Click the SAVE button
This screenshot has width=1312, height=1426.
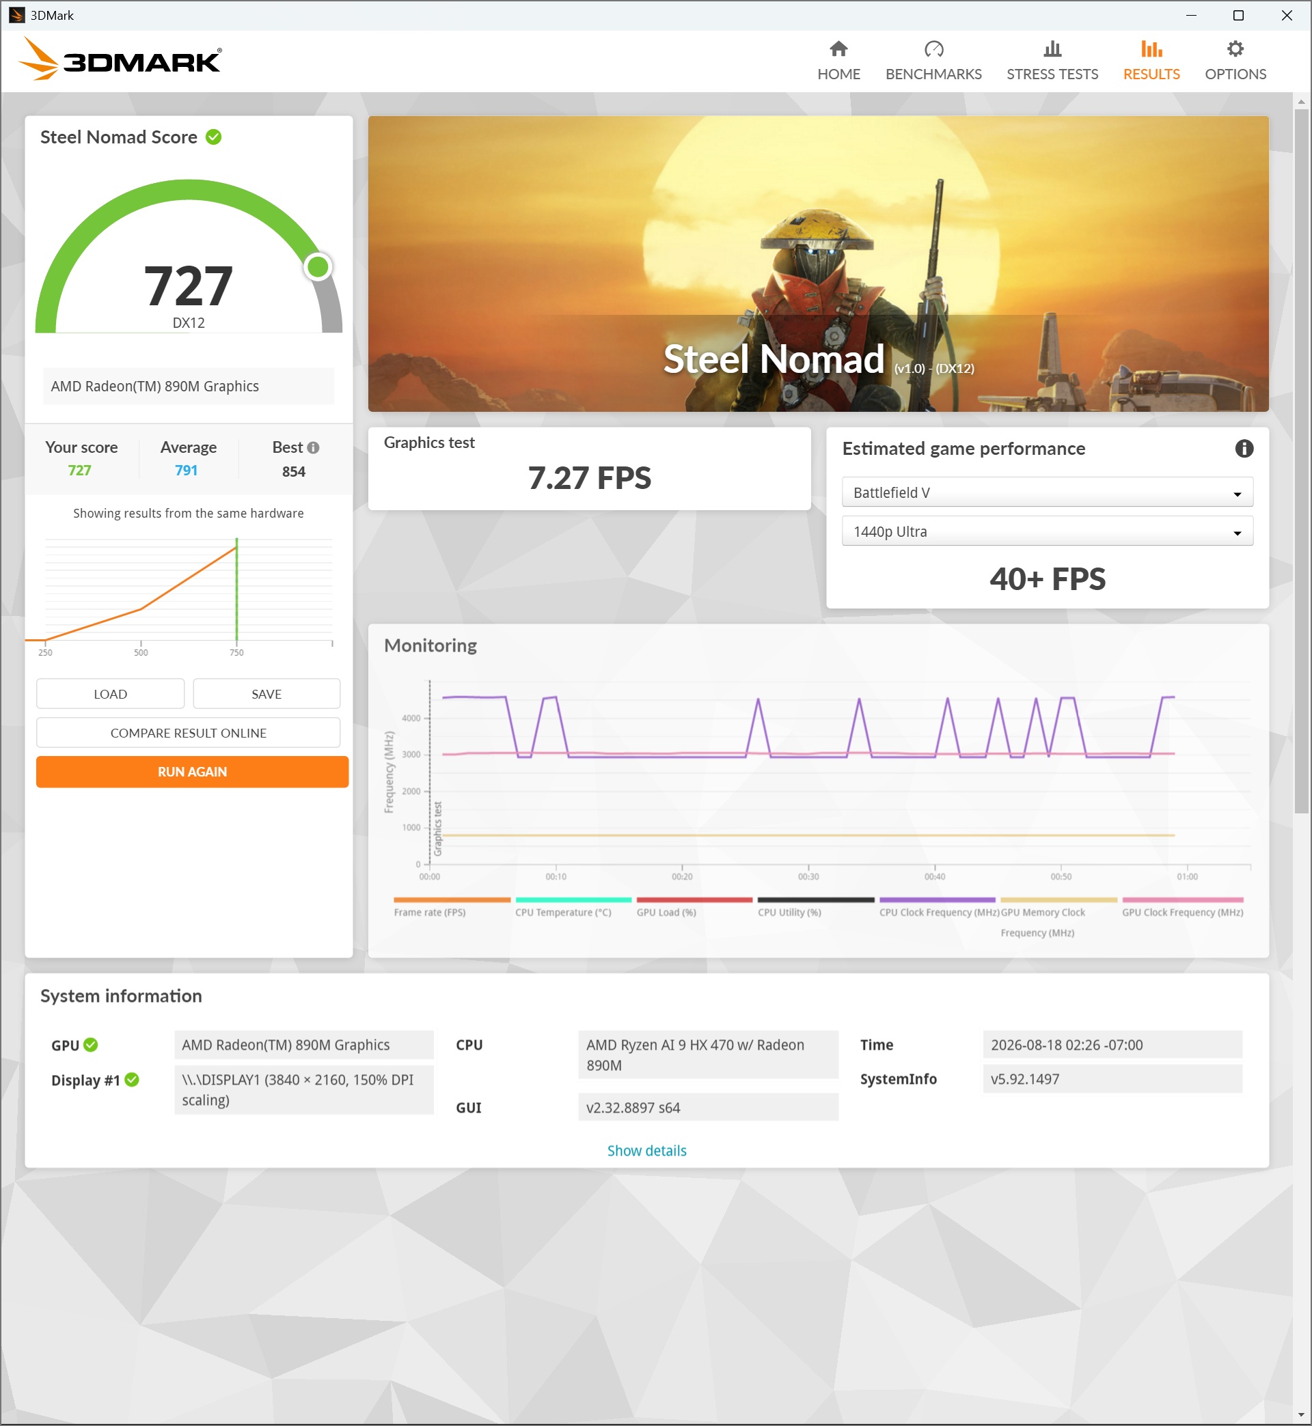[x=266, y=694]
